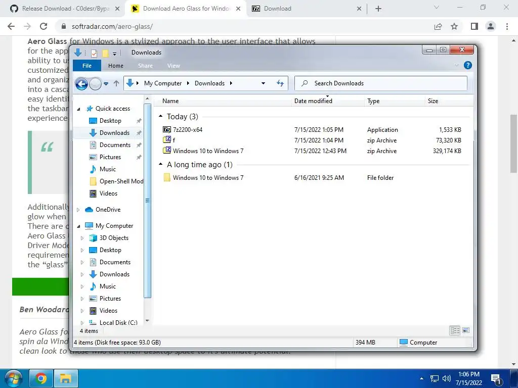Image resolution: width=518 pixels, height=388 pixels.
Task: Select Pictures under Quick access
Action: 110,157
